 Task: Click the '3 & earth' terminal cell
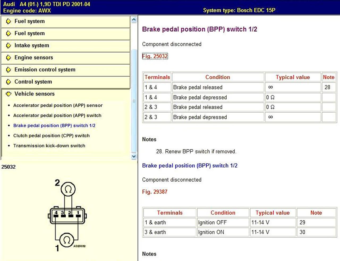[x=169, y=232]
